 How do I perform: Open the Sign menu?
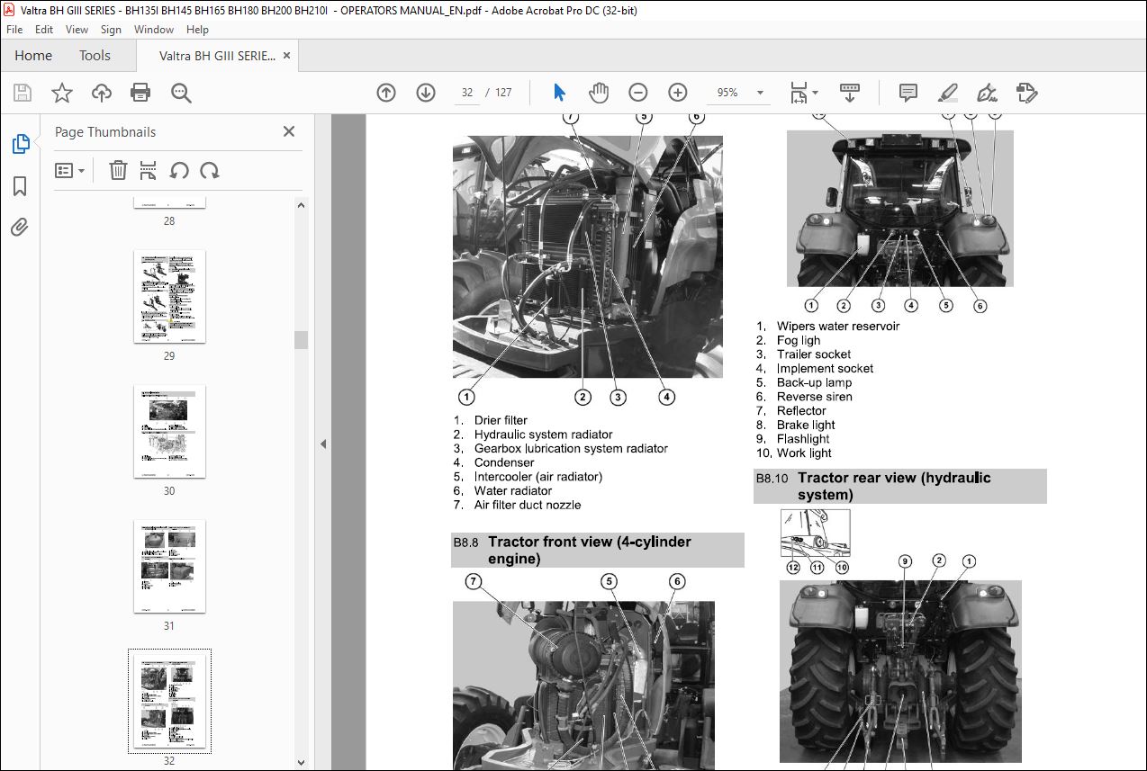tap(111, 30)
